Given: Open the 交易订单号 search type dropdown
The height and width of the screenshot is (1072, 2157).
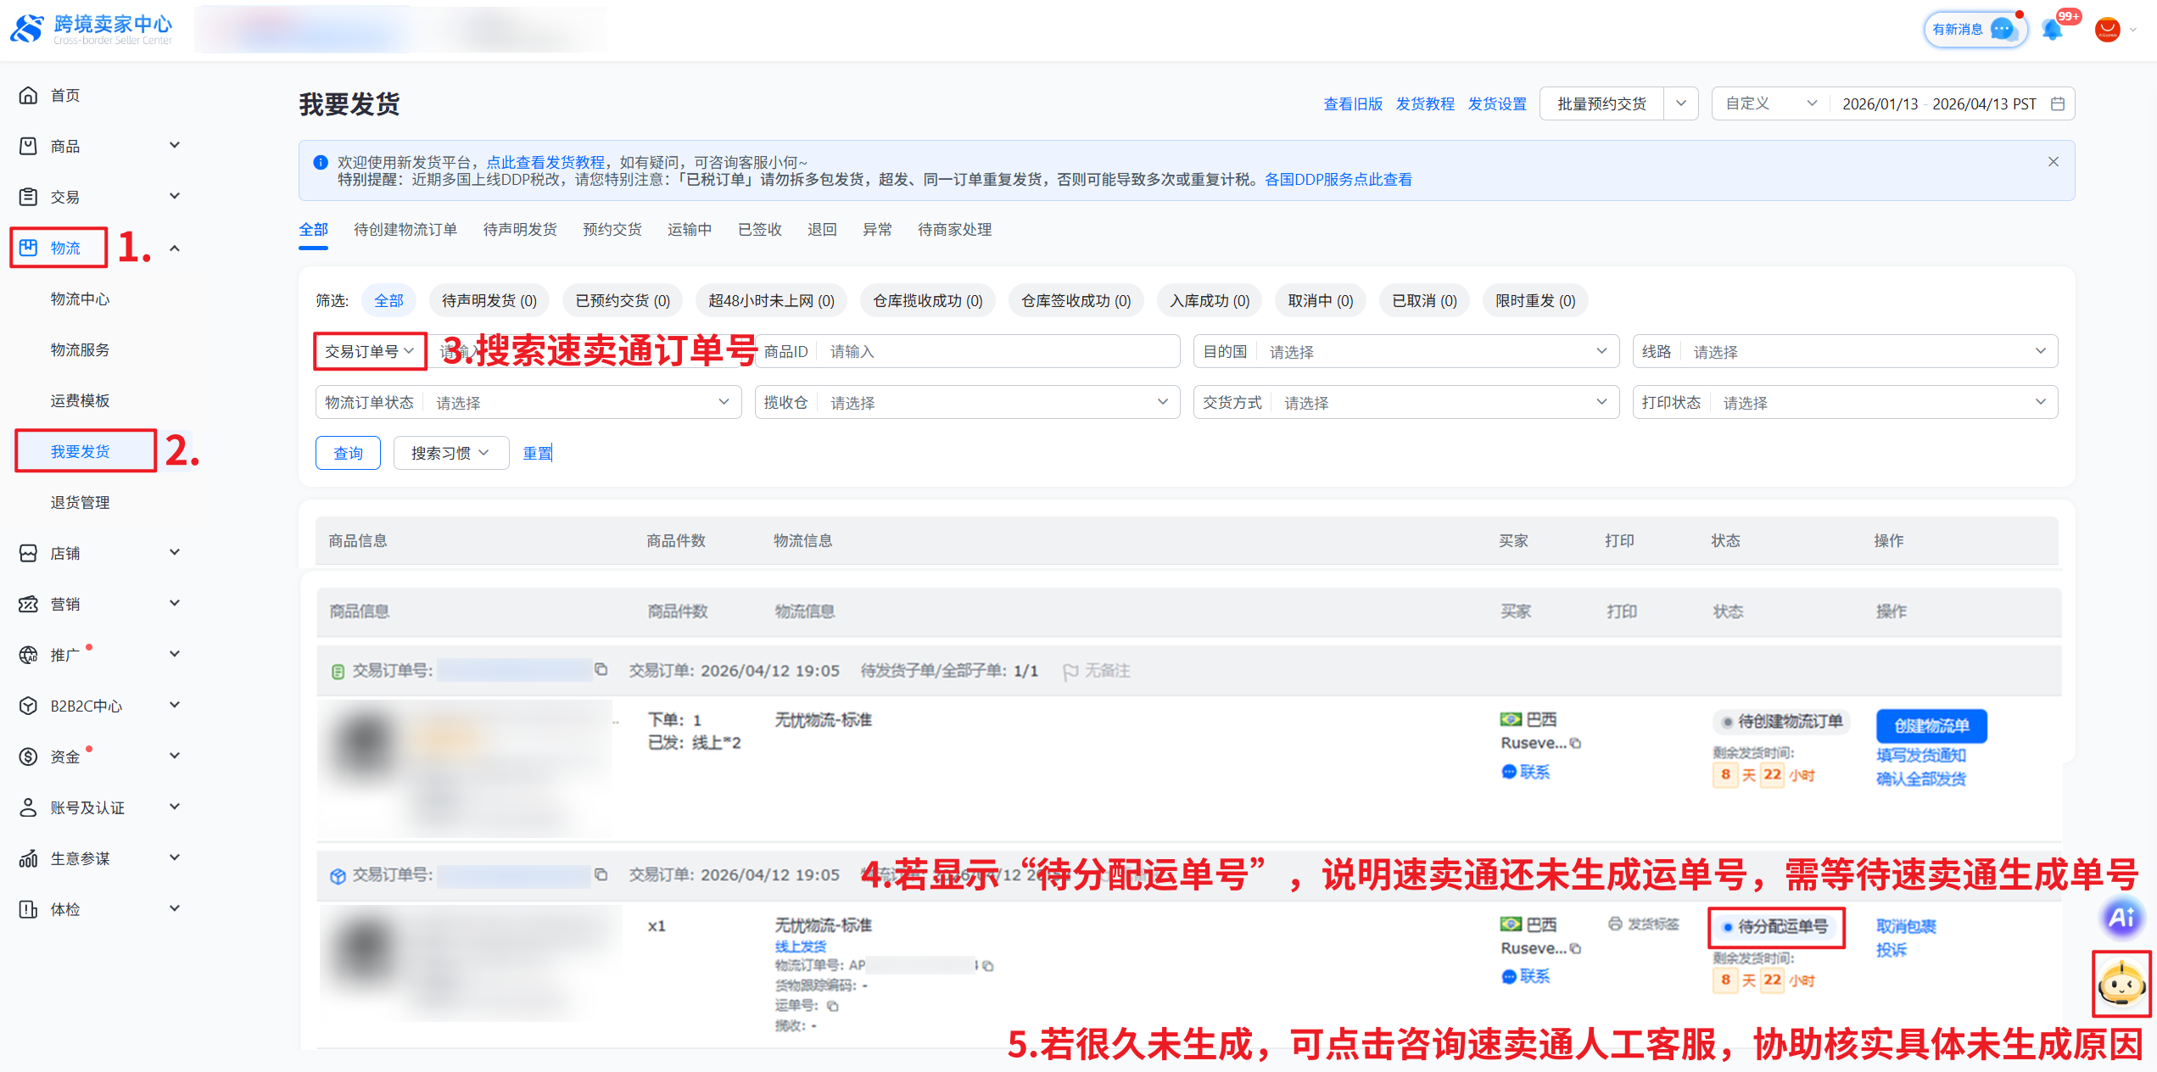Looking at the screenshot, I should 370,351.
